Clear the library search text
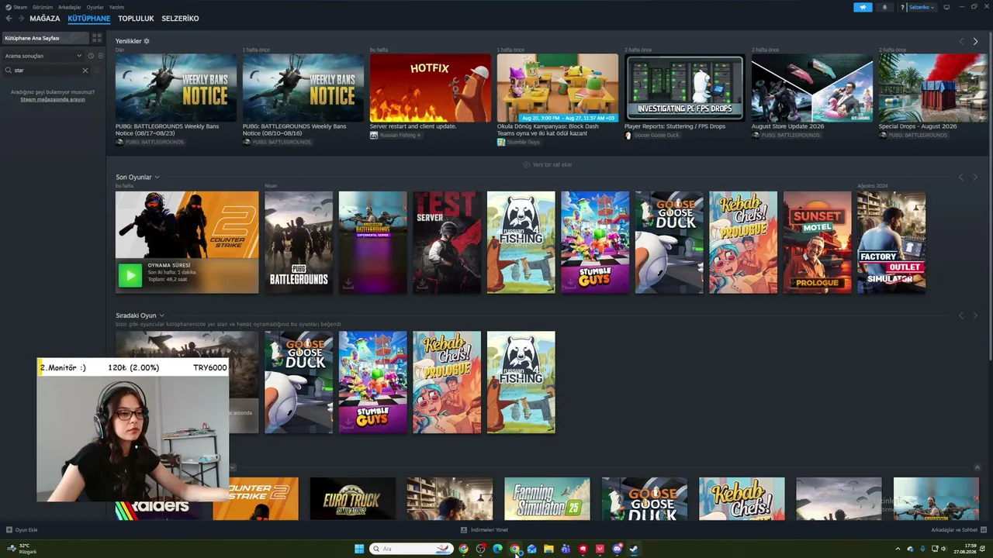The image size is (993, 558). coord(85,71)
